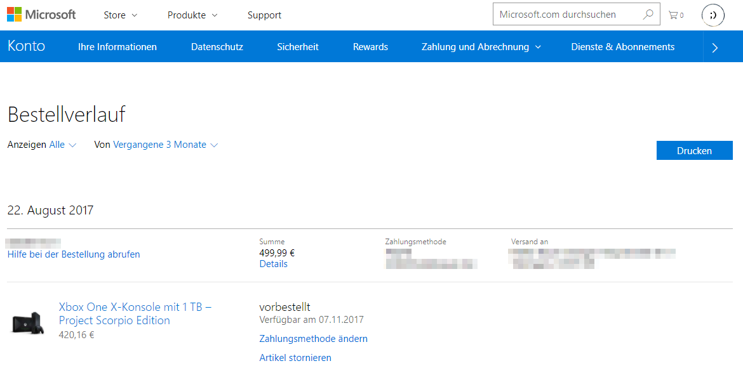This screenshot has width=743, height=387.
Task: Show more Konto navigation items arrow
Action: [x=715, y=48]
